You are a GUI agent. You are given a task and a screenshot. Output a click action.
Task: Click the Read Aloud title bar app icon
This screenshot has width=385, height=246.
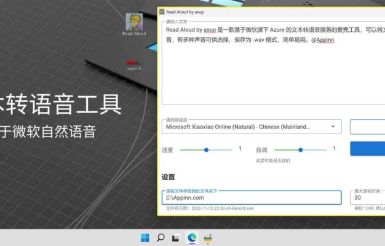coord(162,12)
